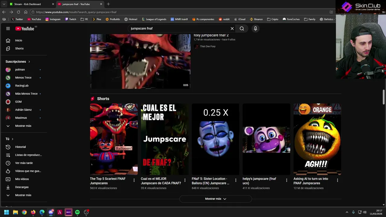Open the Binance bookmark
The width and height of the screenshot is (386, 217).
[256, 19]
